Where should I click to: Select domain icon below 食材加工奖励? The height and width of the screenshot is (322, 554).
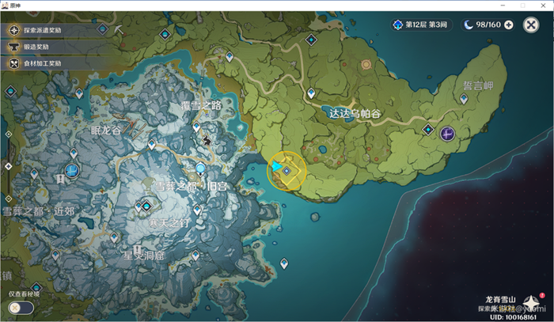[10, 92]
